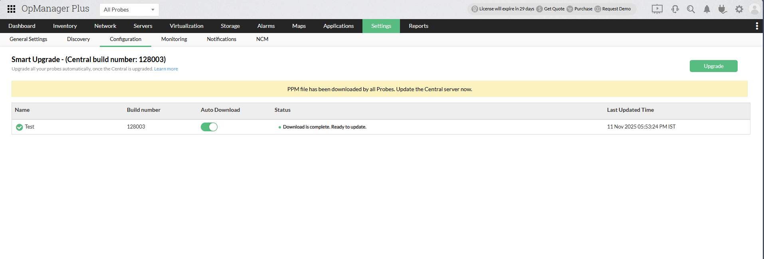View the Alarms tab

[x=266, y=26]
